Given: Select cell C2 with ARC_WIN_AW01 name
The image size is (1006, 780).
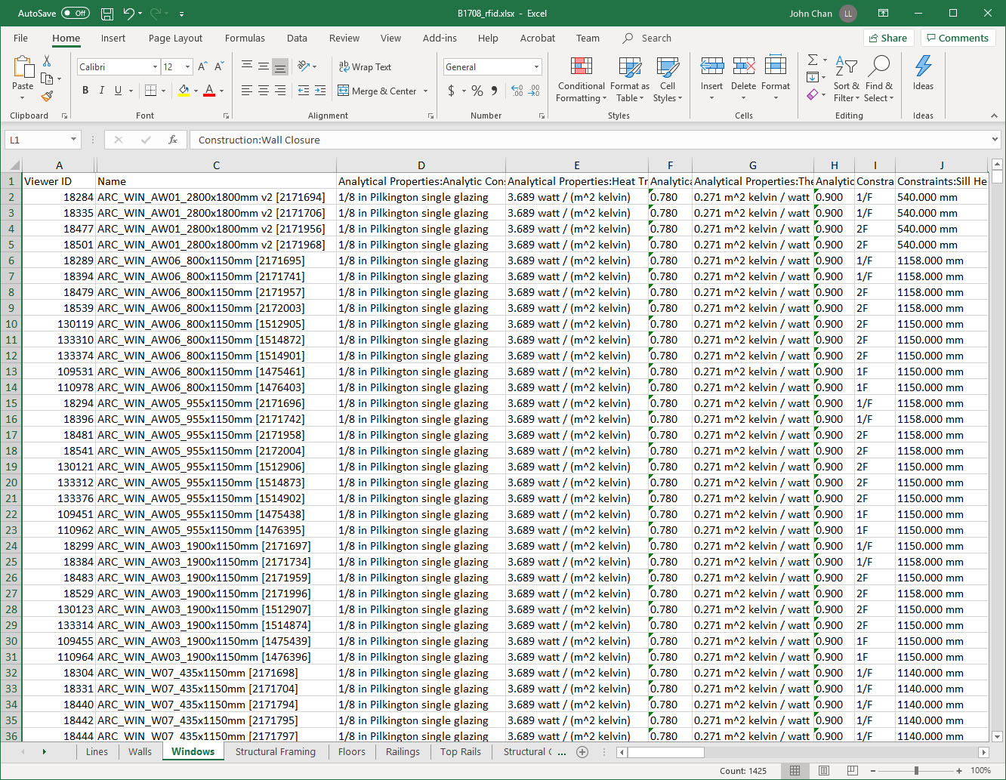Looking at the screenshot, I should 216,197.
